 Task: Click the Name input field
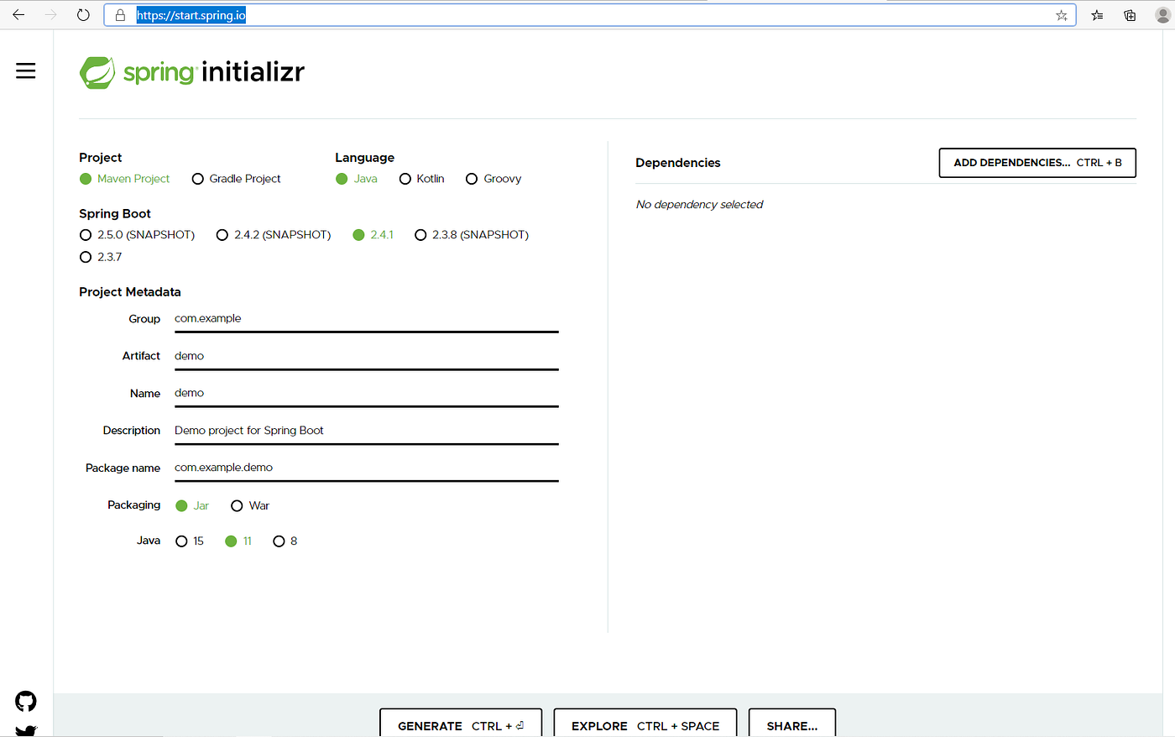366,393
